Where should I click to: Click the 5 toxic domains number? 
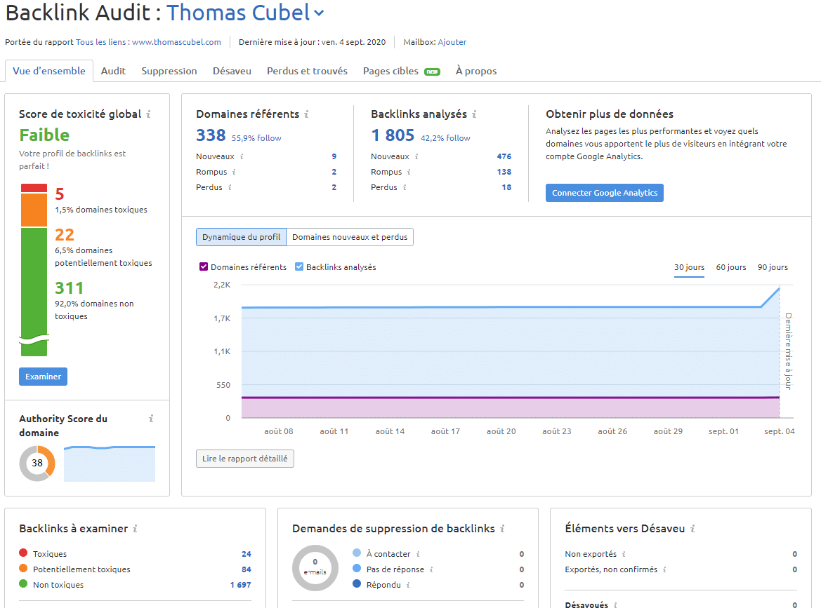pyautogui.click(x=60, y=194)
